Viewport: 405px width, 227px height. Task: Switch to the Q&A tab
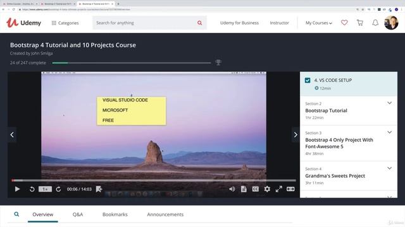(x=77, y=214)
